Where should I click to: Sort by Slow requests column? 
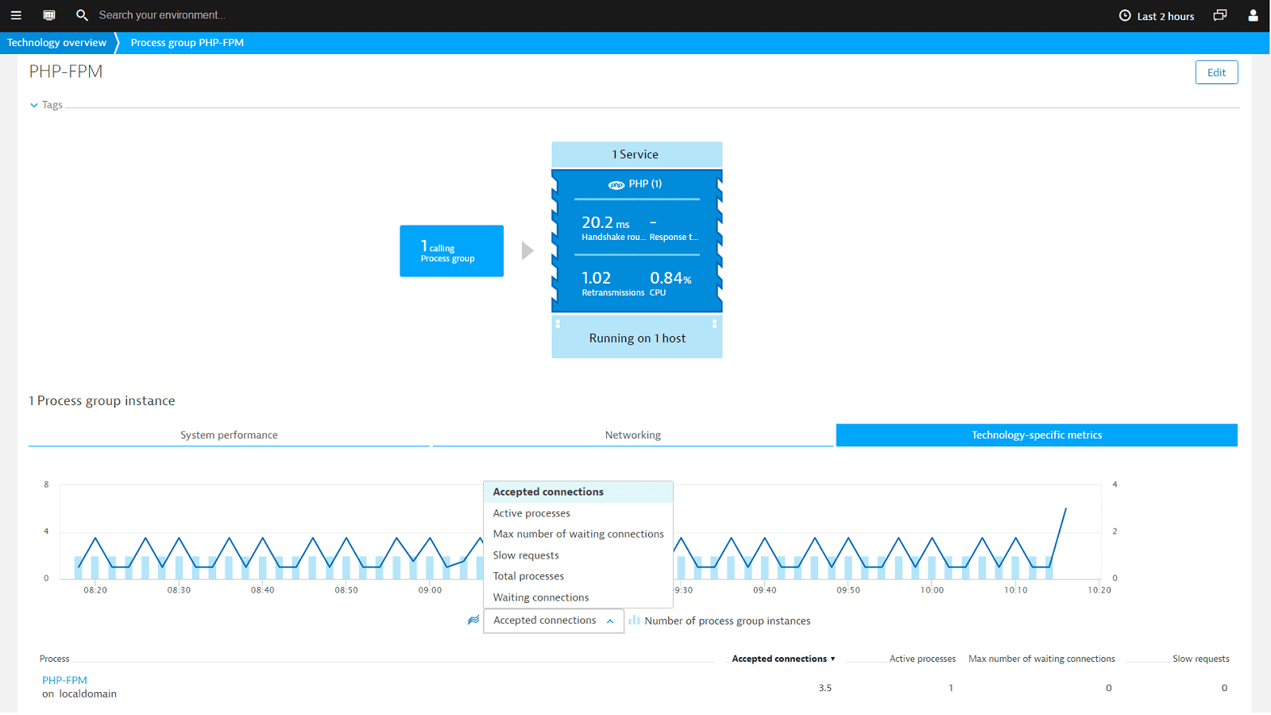click(x=1200, y=659)
